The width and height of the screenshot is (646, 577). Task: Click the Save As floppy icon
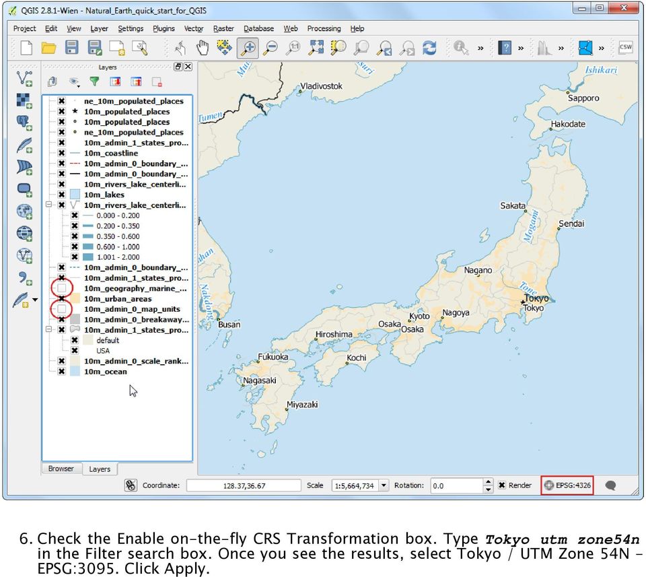click(x=95, y=48)
